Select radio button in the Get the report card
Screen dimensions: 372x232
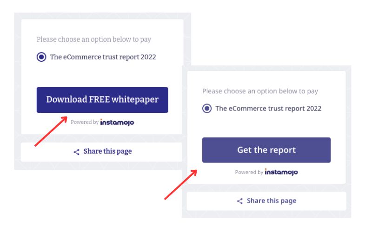coord(207,109)
